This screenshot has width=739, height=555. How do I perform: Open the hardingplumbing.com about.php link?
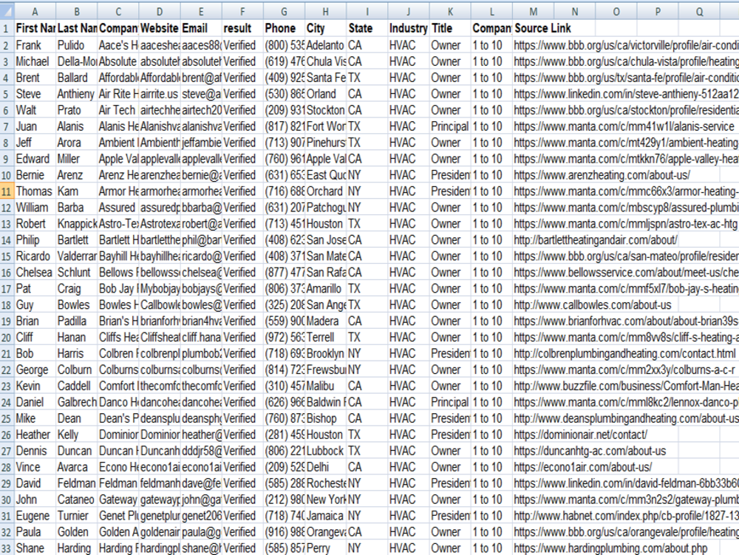610,548
